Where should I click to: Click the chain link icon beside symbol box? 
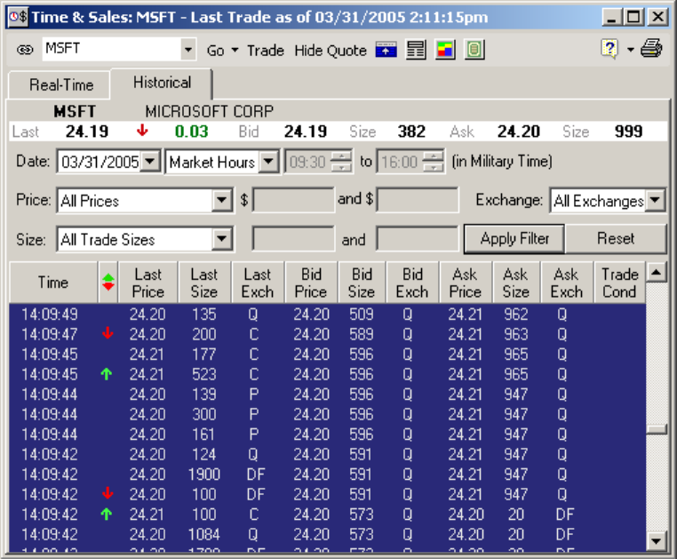pos(25,50)
